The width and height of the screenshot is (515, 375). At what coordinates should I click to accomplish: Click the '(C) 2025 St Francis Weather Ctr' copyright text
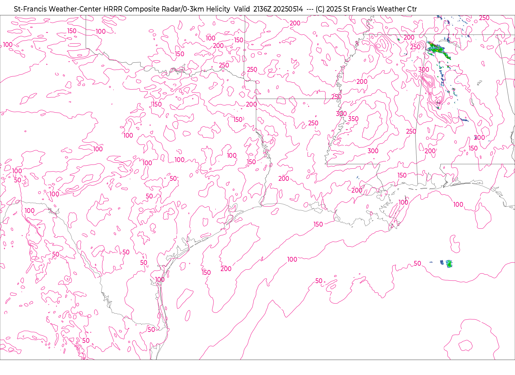coord(366,9)
